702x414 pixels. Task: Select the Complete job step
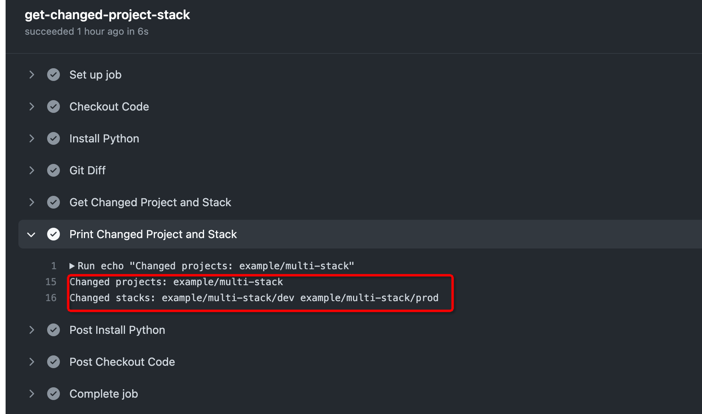[103, 394]
